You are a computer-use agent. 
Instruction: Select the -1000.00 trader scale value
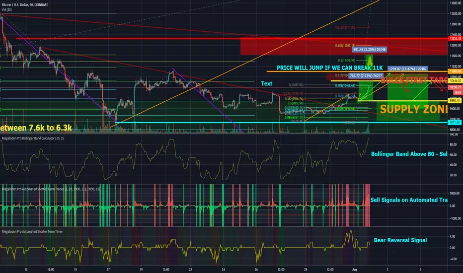click(x=455, y=218)
